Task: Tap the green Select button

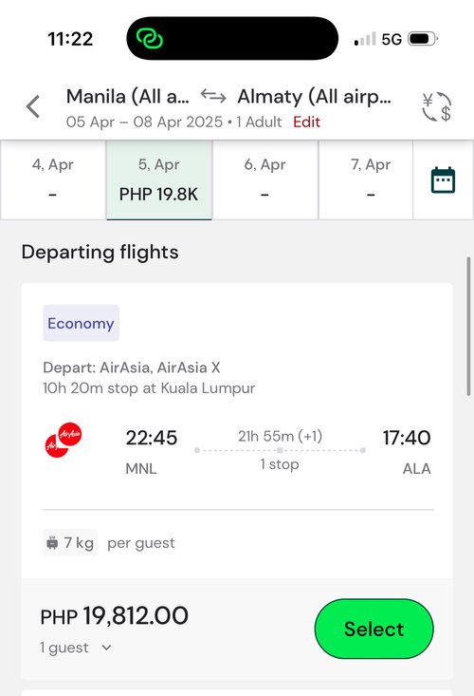Action: [x=374, y=629]
